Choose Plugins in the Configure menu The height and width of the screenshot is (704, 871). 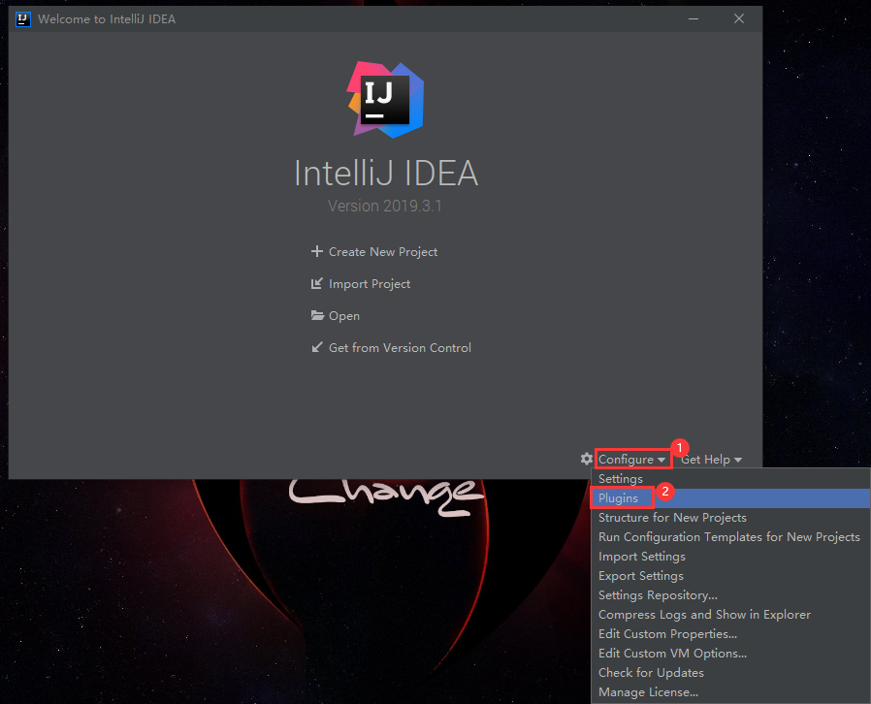click(x=731, y=498)
